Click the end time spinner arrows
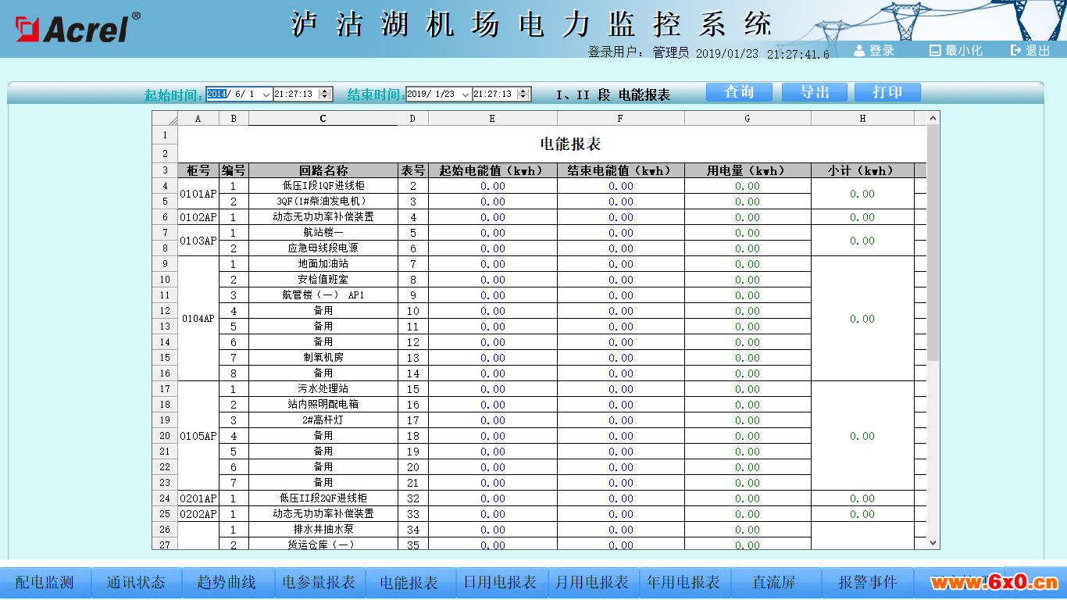 (x=524, y=94)
